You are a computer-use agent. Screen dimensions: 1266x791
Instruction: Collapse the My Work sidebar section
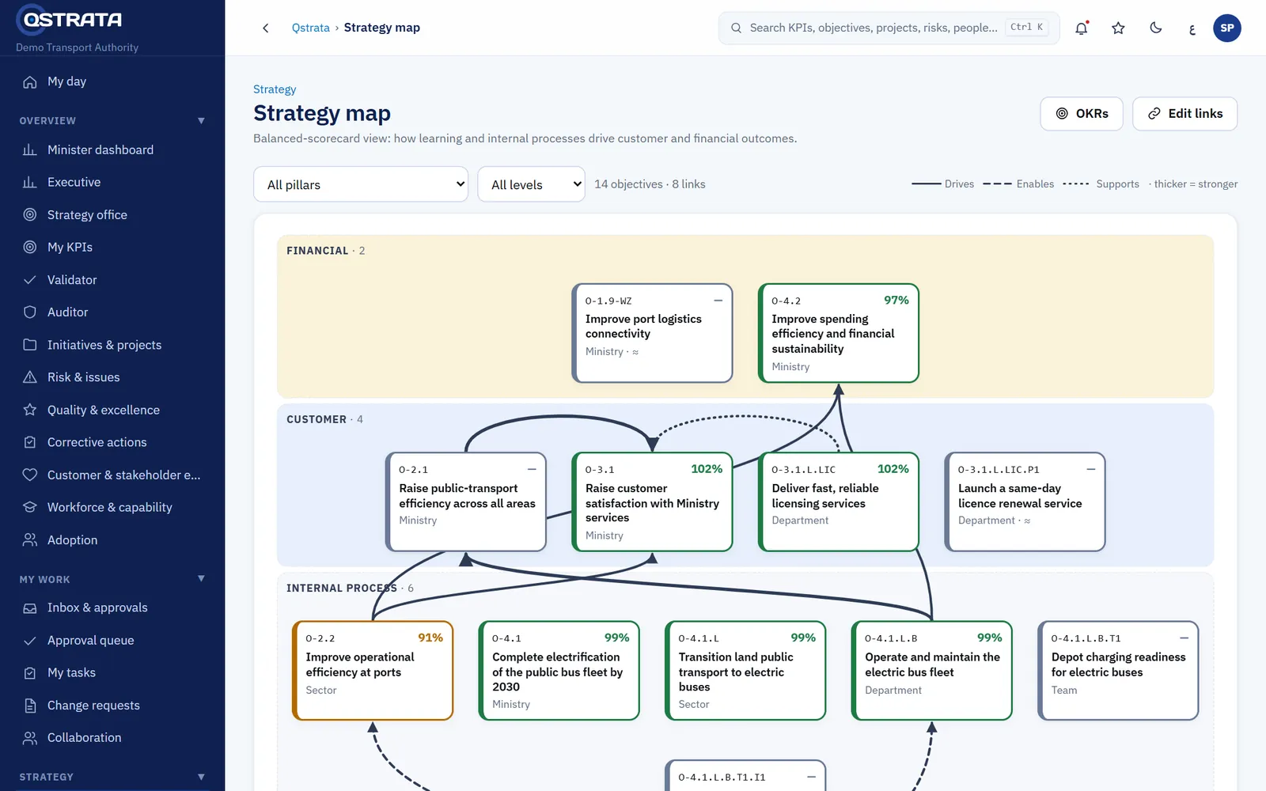tap(201, 579)
